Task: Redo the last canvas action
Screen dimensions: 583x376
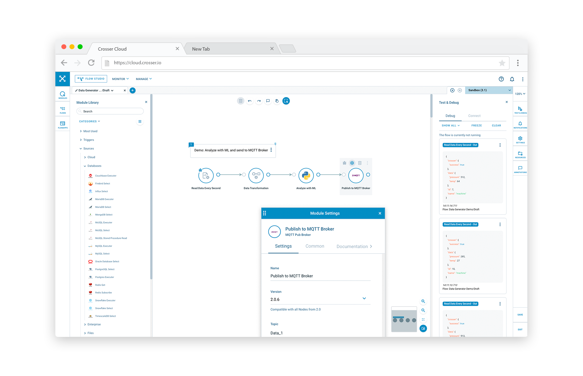Action: pyautogui.click(x=259, y=101)
